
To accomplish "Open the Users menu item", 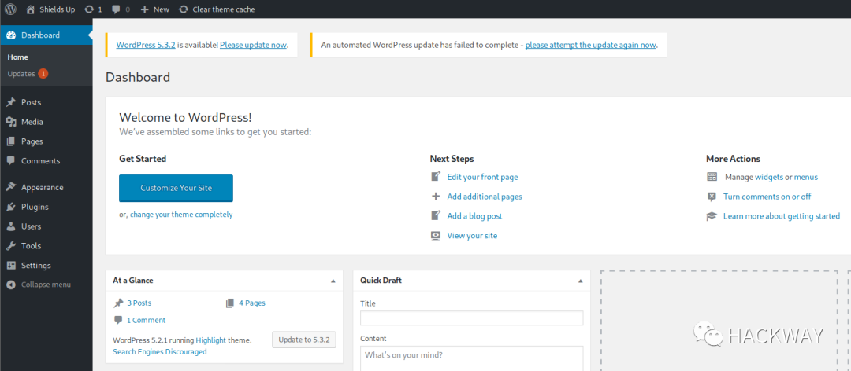I will click(x=32, y=226).
